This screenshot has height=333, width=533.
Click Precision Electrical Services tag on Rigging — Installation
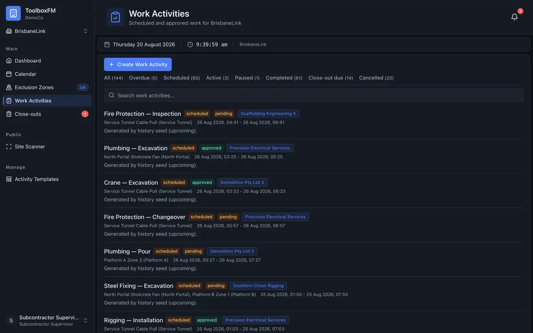(255, 320)
